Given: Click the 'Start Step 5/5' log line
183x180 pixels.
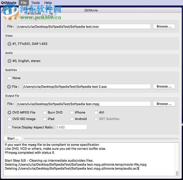Looking at the screenshot, I should [x=49, y=161].
